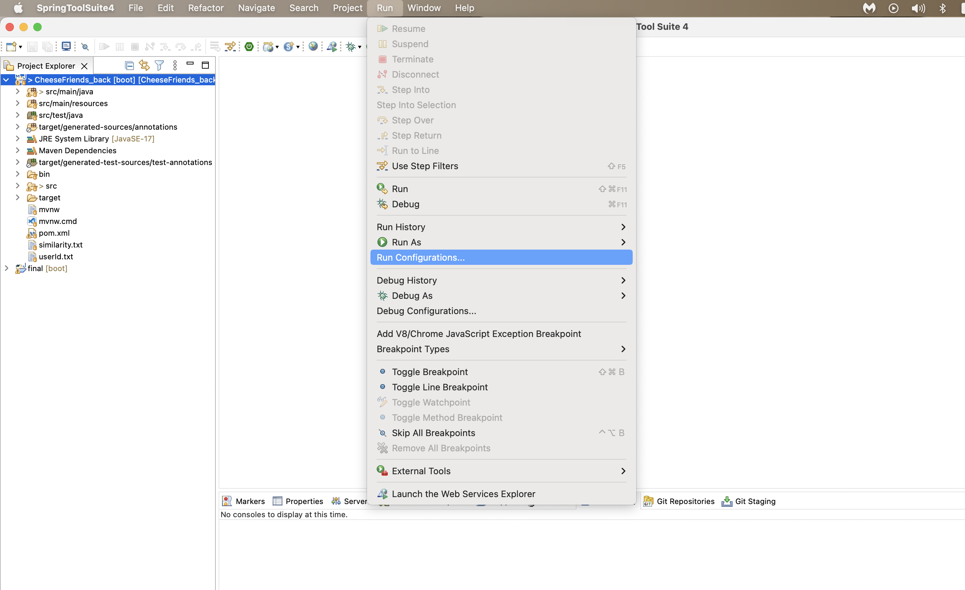
Task: Close the Project Explorer tab
Action: (84, 66)
